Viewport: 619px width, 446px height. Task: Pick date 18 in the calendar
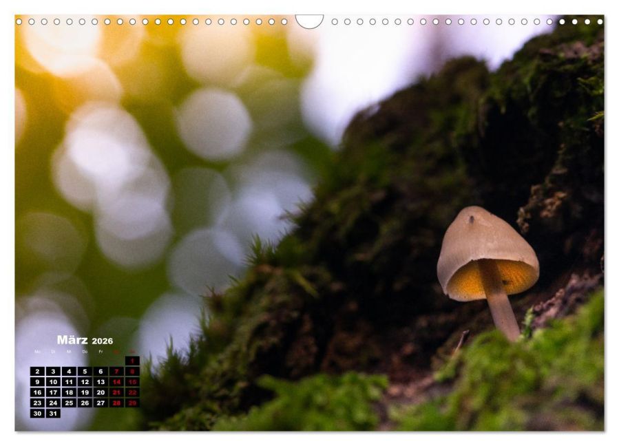pos(69,392)
